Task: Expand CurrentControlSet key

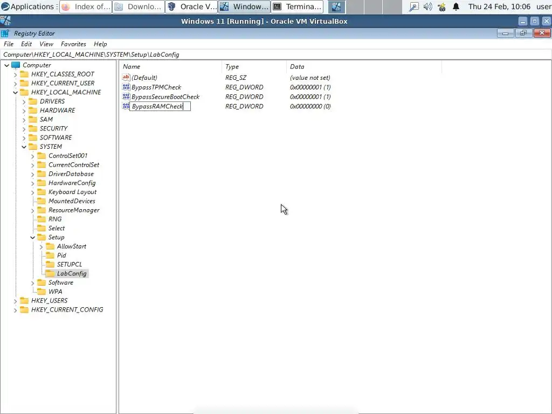Action: click(x=32, y=165)
